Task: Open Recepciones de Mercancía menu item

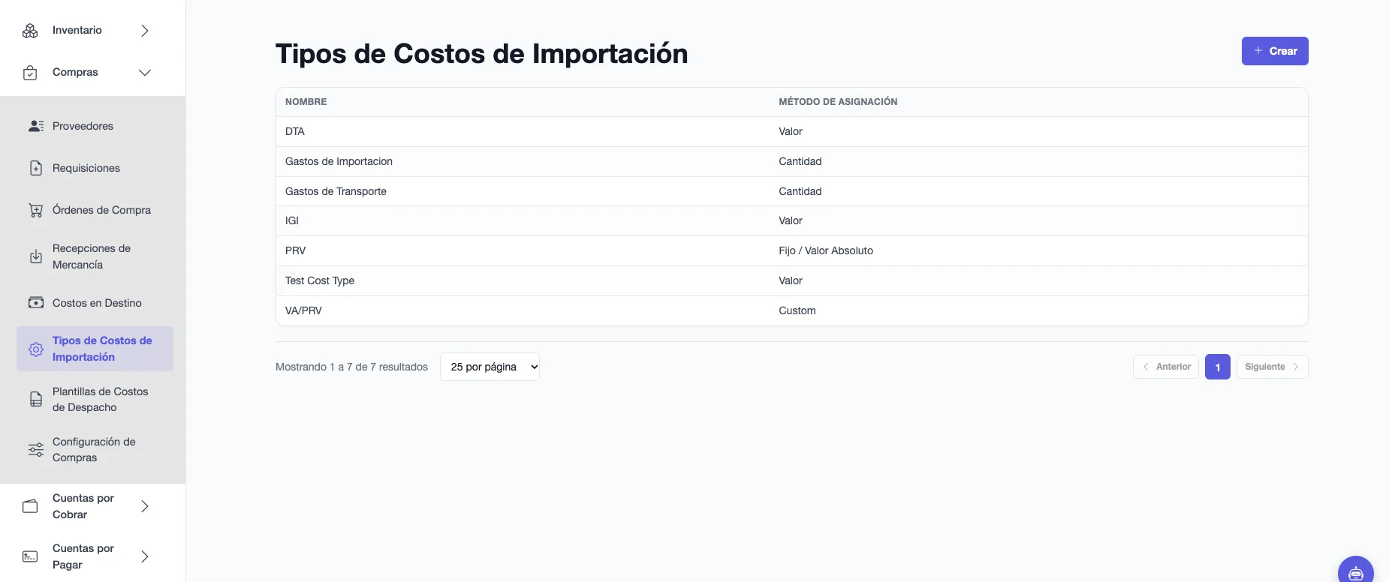Action: (x=95, y=256)
